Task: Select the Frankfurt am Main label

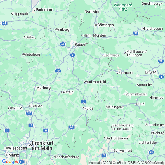Action: pyautogui.click(x=43, y=145)
